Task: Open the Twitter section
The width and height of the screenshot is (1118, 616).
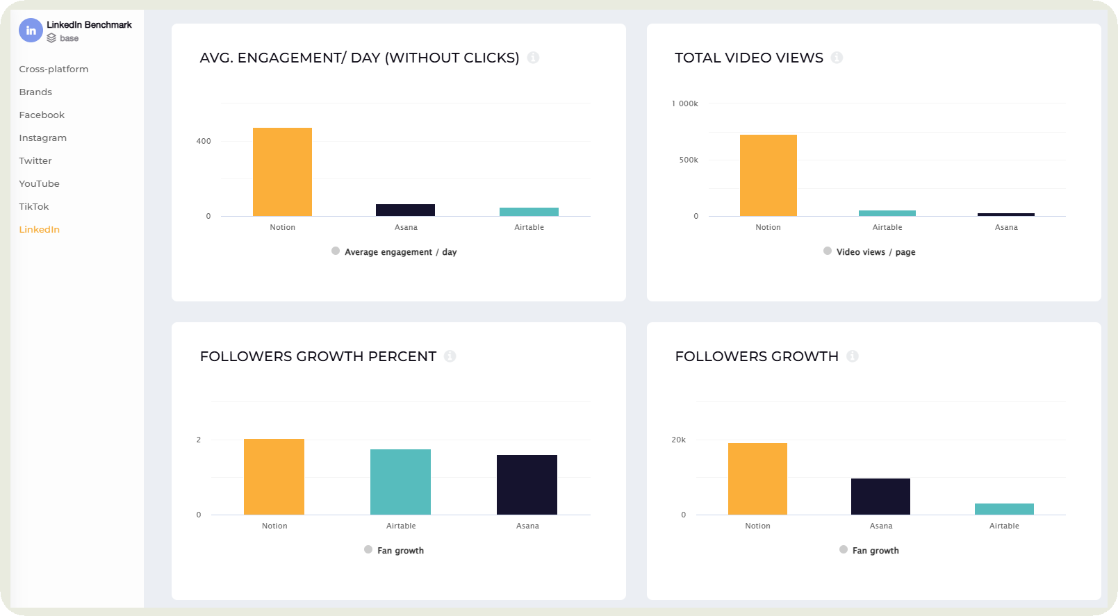Action: point(35,160)
